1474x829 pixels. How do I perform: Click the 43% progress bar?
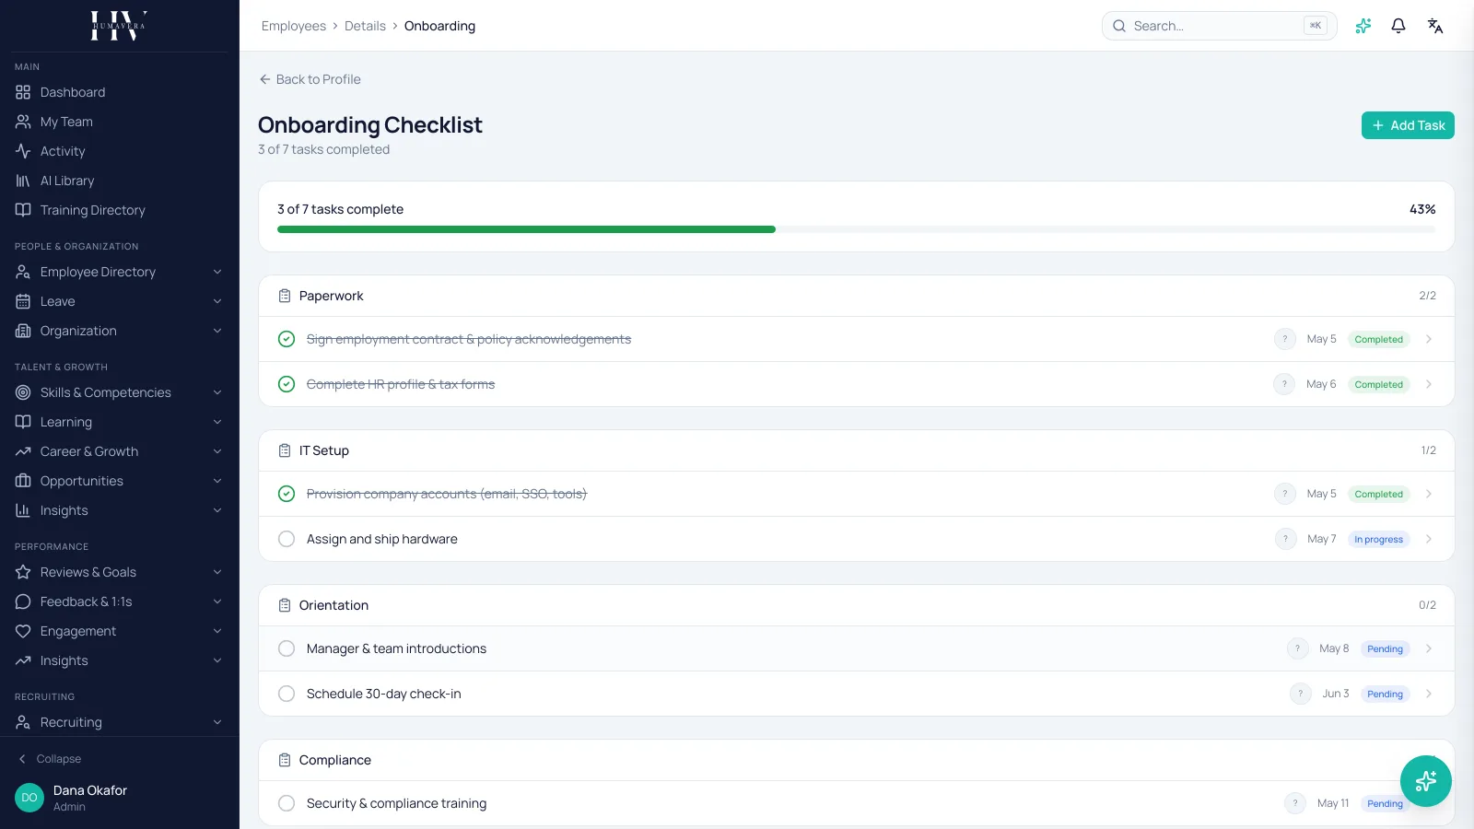[856, 229]
